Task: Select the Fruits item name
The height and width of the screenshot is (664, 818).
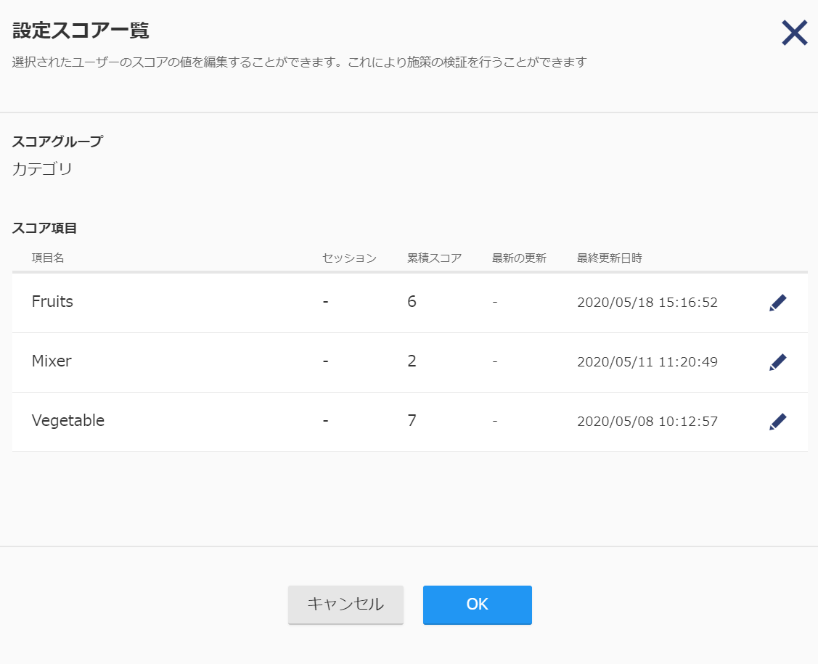Action: (52, 301)
